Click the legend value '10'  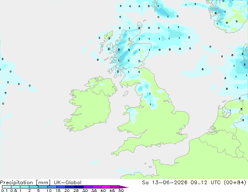(49, 190)
